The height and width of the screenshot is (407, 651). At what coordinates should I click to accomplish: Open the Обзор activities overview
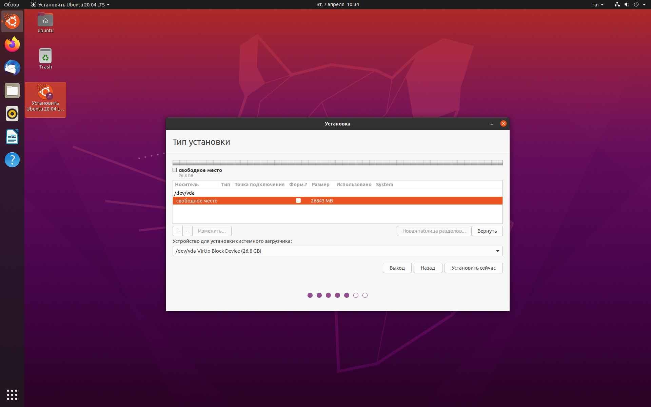coord(12,5)
